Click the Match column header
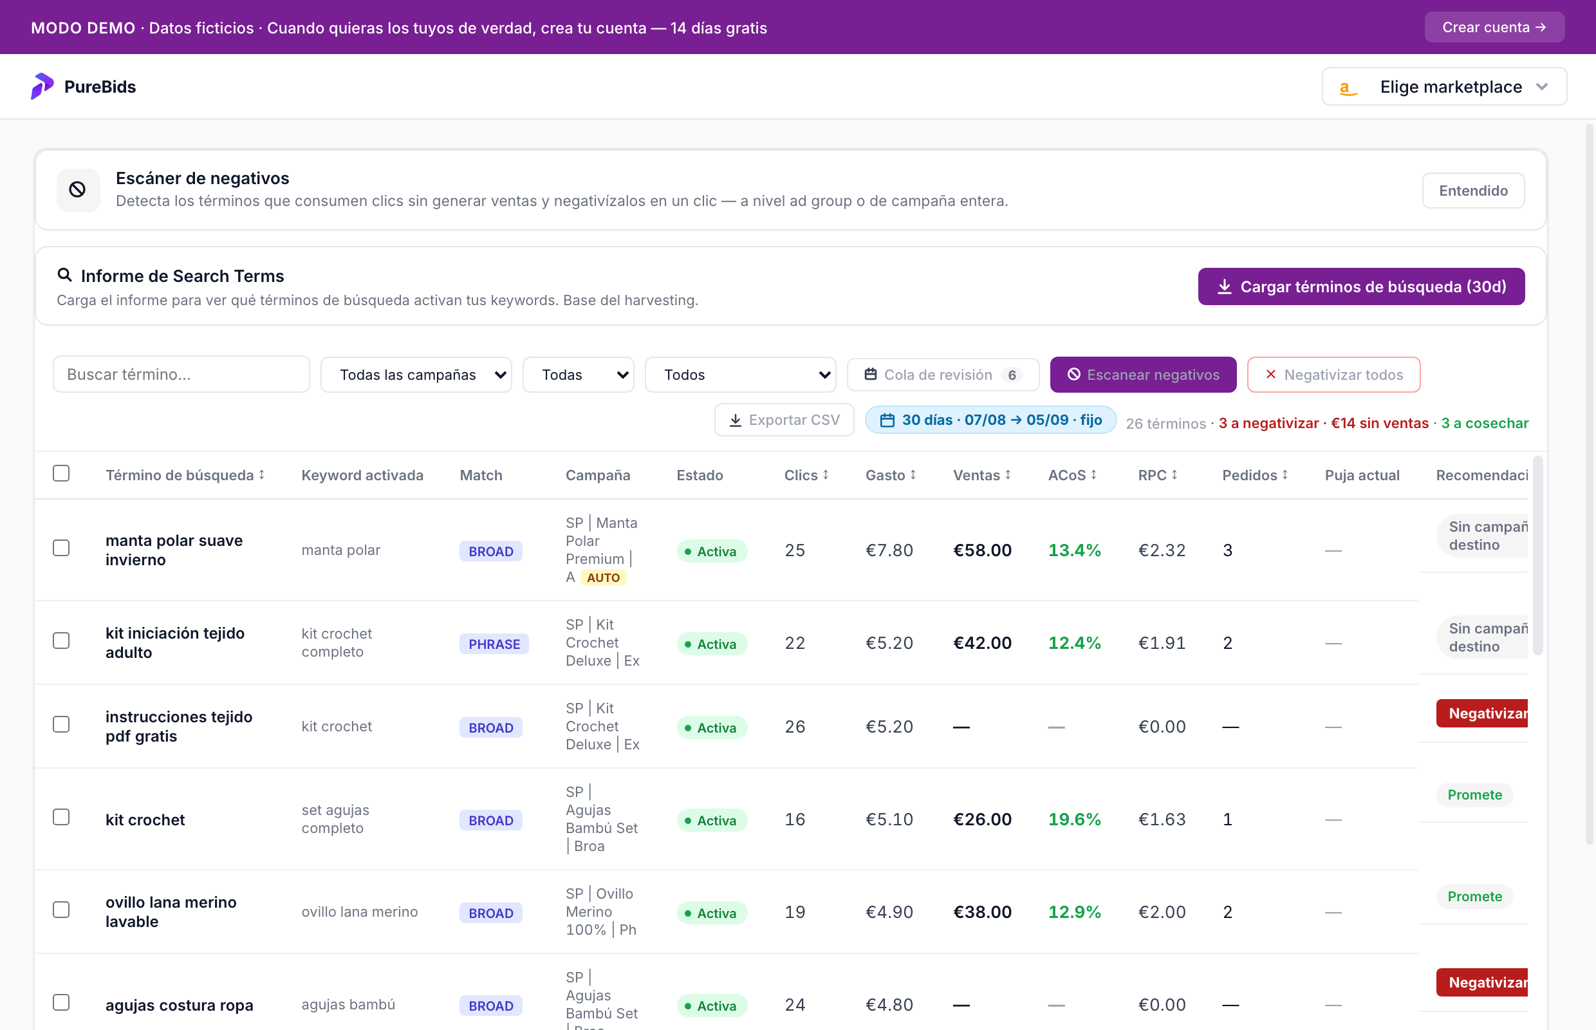Viewport: 1596px width, 1030px height. click(481, 475)
